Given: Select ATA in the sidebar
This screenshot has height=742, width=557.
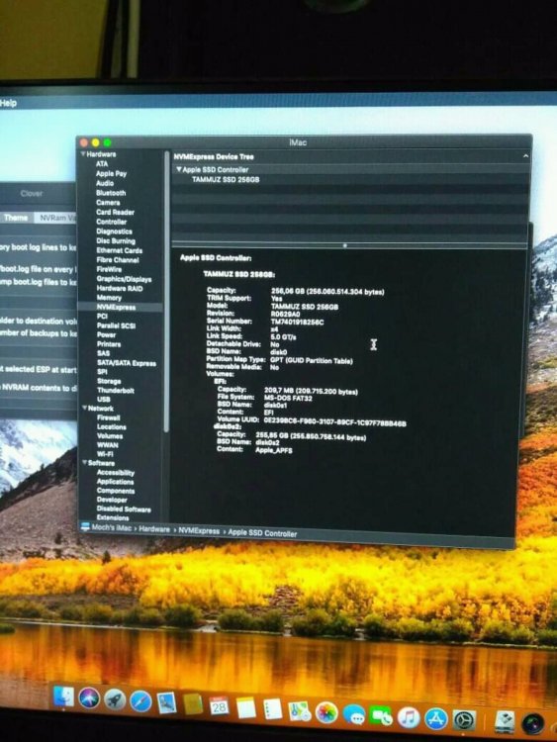Looking at the screenshot, I should (102, 163).
